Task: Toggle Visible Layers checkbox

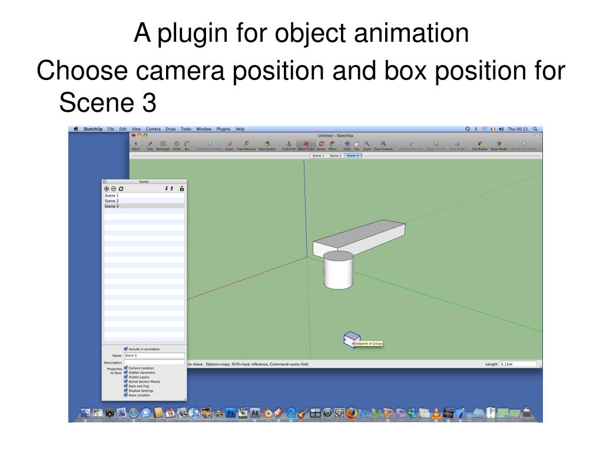Action: tap(126, 377)
